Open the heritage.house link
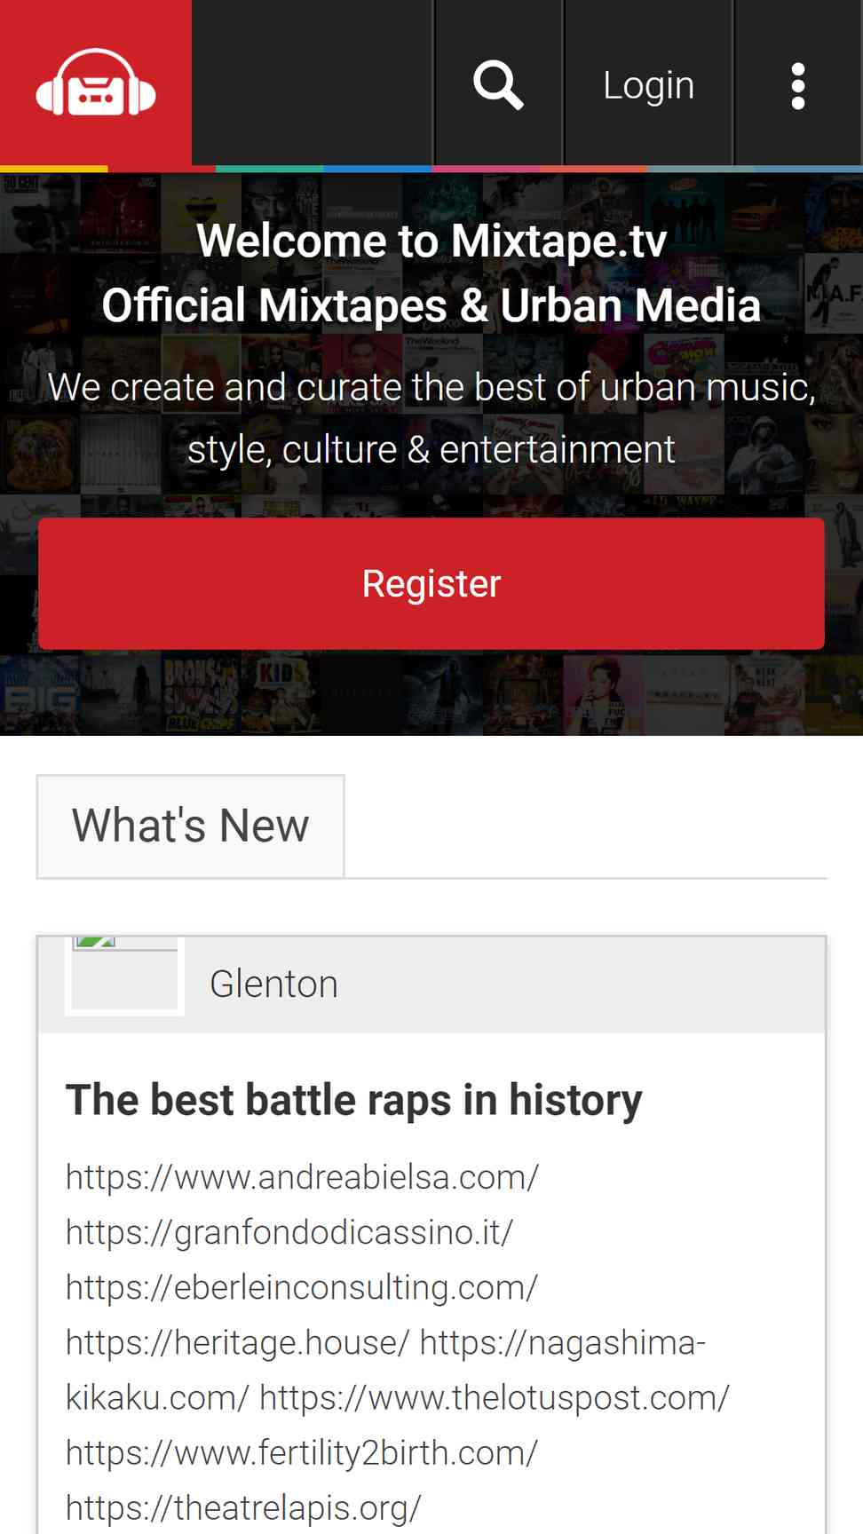This screenshot has height=1534, width=863. pos(238,1342)
